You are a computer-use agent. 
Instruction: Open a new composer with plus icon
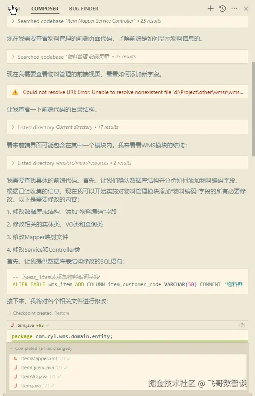pyautogui.click(x=210, y=9)
